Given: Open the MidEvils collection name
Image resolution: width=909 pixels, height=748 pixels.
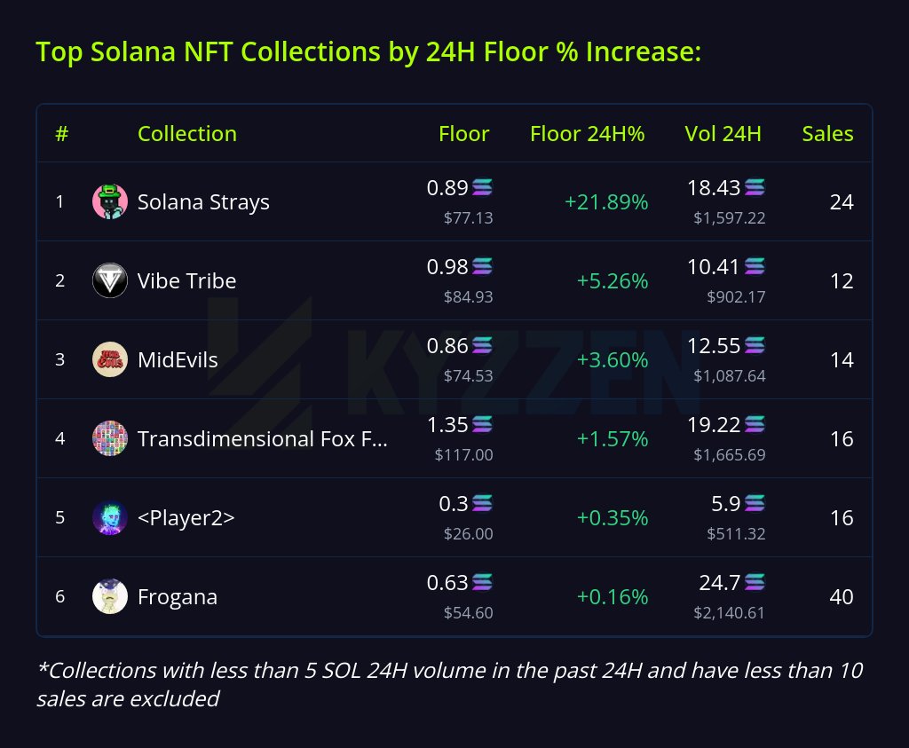Looking at the screenshot, I should [178, 359].
